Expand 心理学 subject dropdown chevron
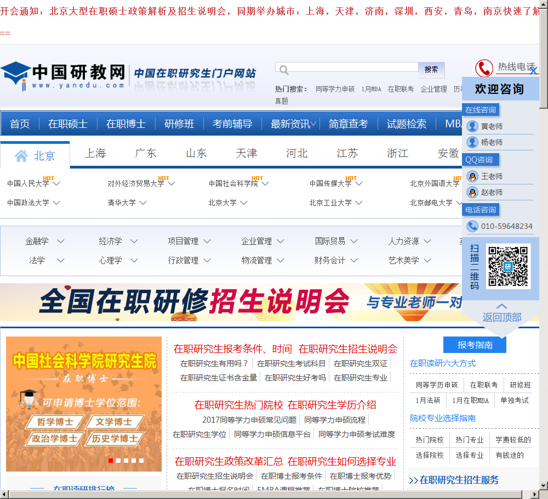Screen dimensions: 548x499 point(134,261)
